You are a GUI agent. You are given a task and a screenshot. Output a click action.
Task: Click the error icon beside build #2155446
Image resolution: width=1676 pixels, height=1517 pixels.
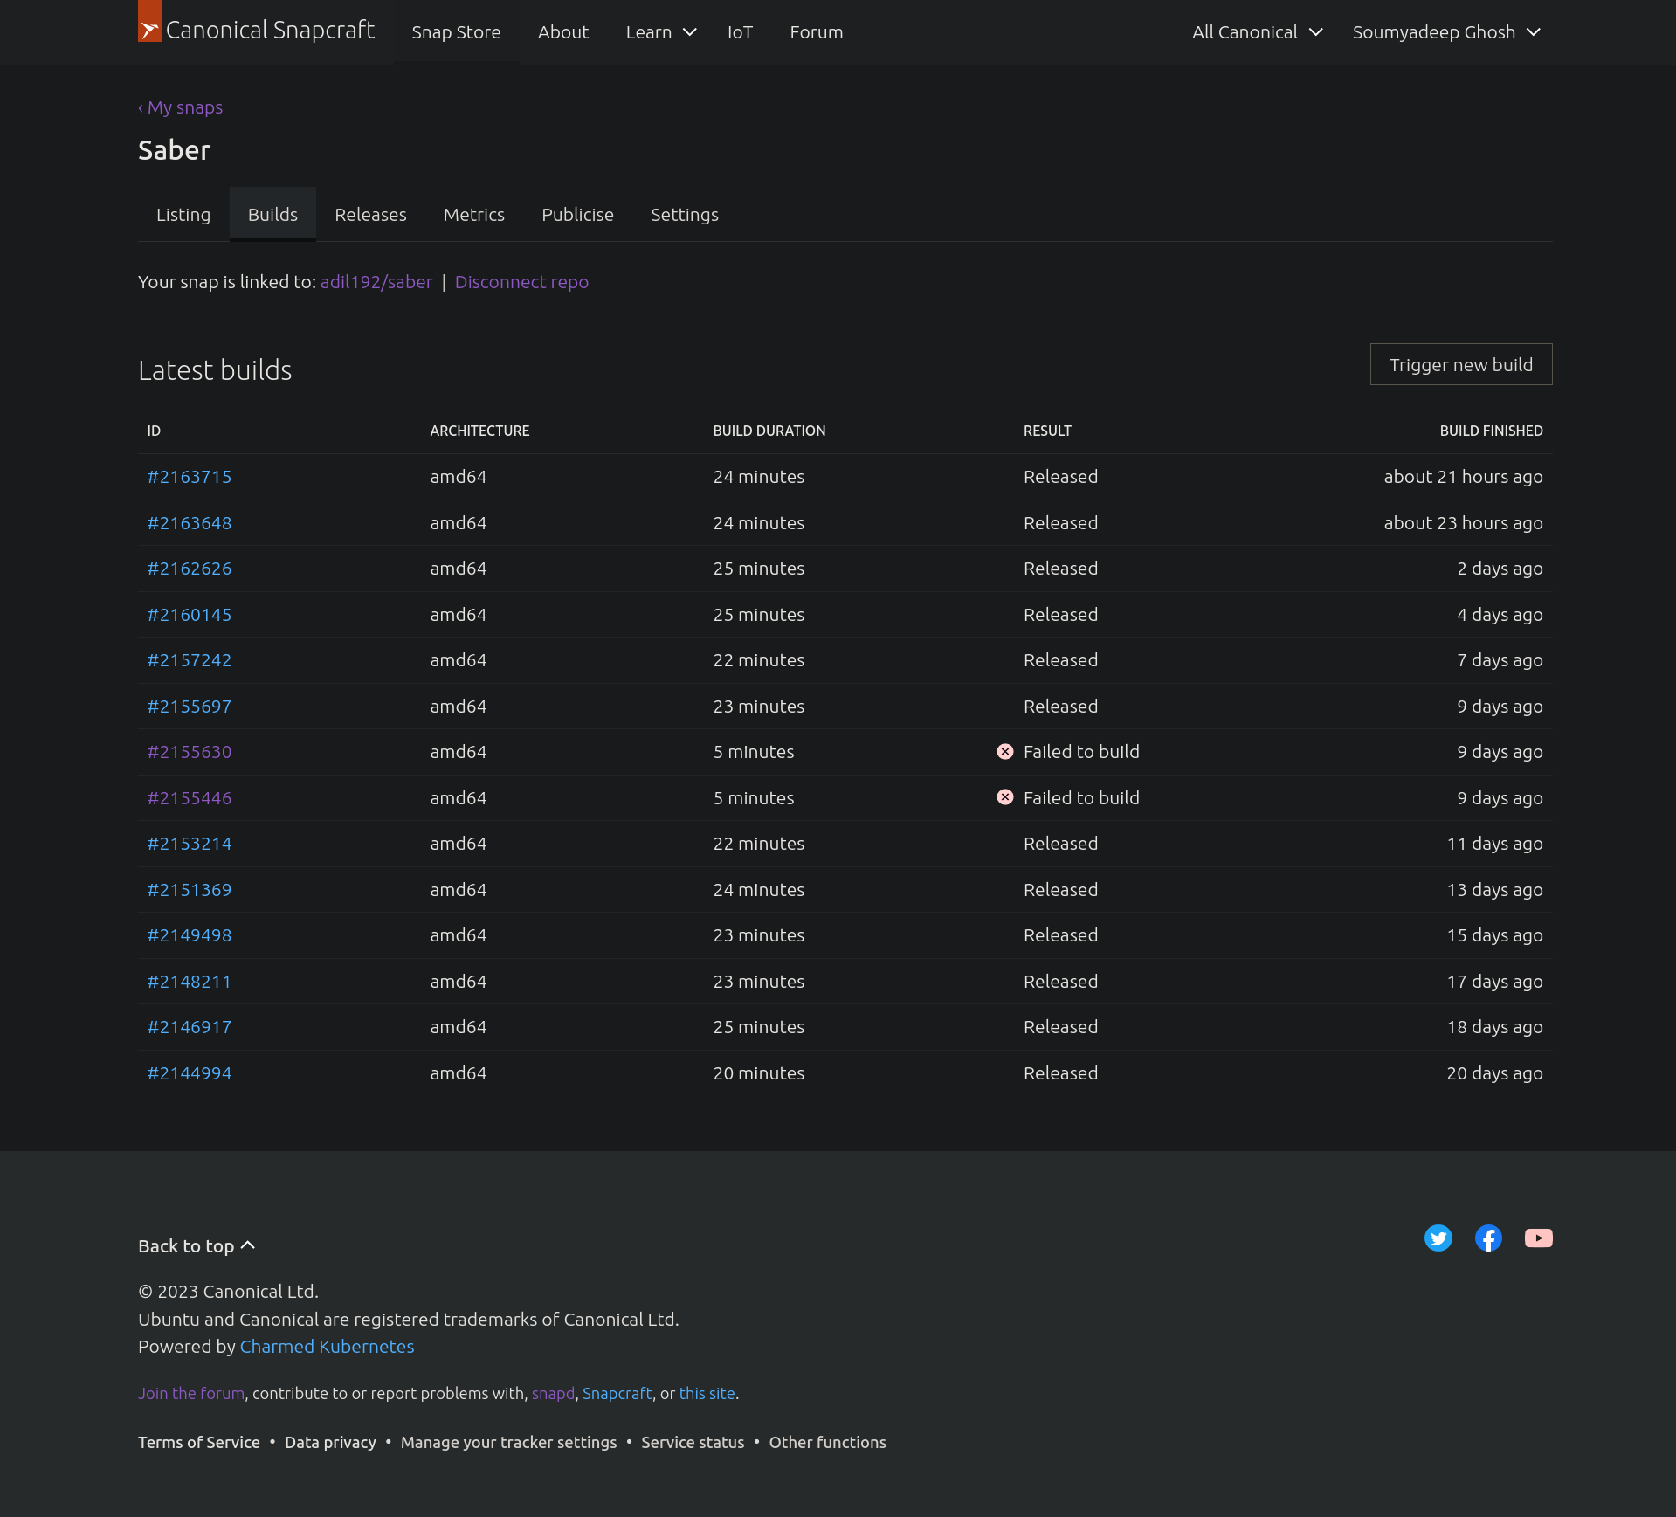point(1004,796)
